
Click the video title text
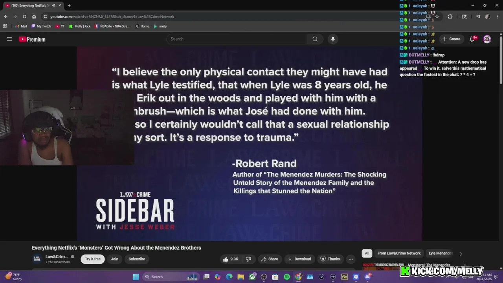point(116,248)
